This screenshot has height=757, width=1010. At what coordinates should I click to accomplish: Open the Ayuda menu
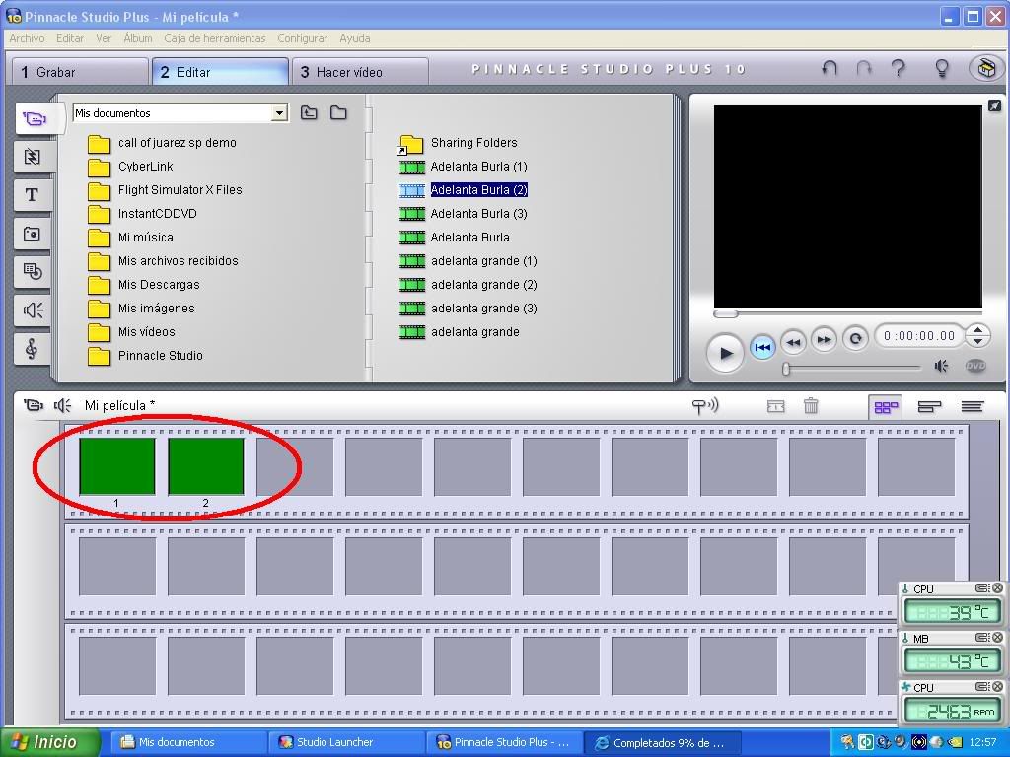click(x=354, y=38)
